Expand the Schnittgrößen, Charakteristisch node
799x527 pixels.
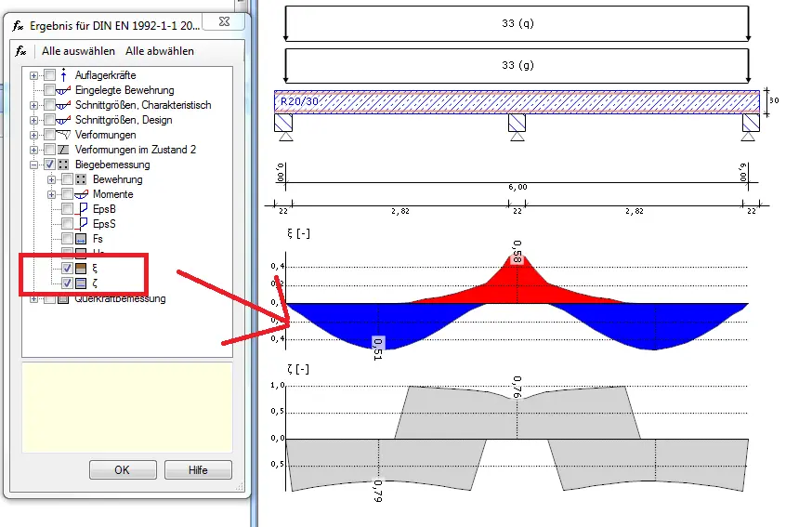click(33, 106)
